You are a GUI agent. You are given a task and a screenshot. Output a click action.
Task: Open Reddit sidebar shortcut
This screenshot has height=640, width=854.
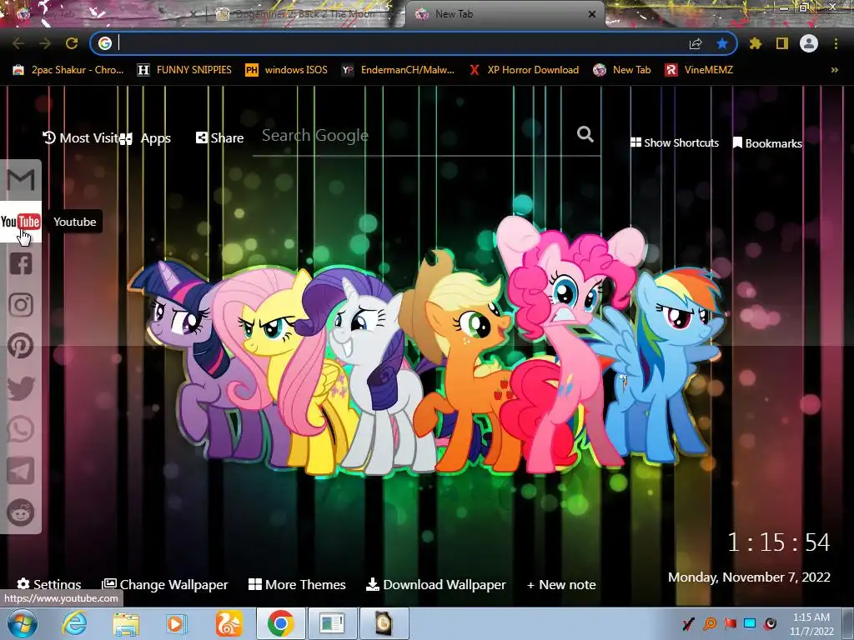(x=21, y=512)
